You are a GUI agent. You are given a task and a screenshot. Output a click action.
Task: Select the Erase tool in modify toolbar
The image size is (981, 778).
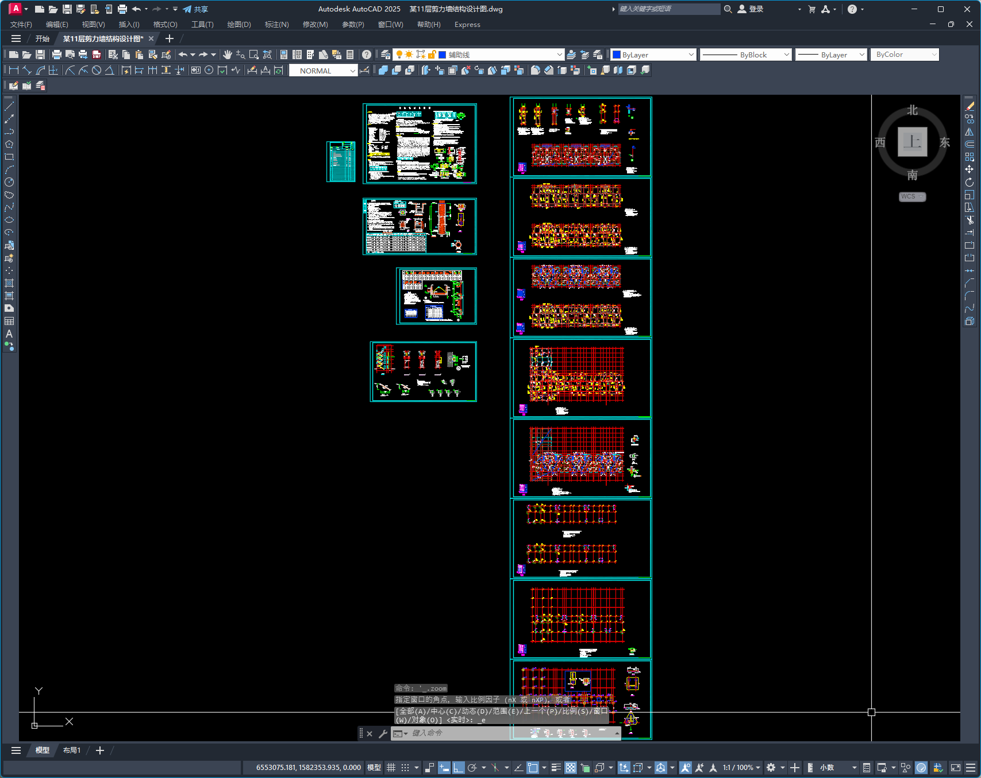click(x=970, y=106)
